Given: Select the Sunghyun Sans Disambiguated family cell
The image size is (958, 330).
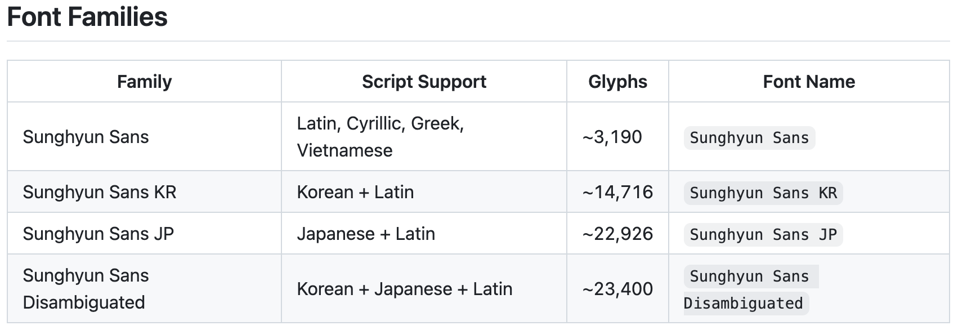Looking at the screenshot, I should click(x=144, y=289).
